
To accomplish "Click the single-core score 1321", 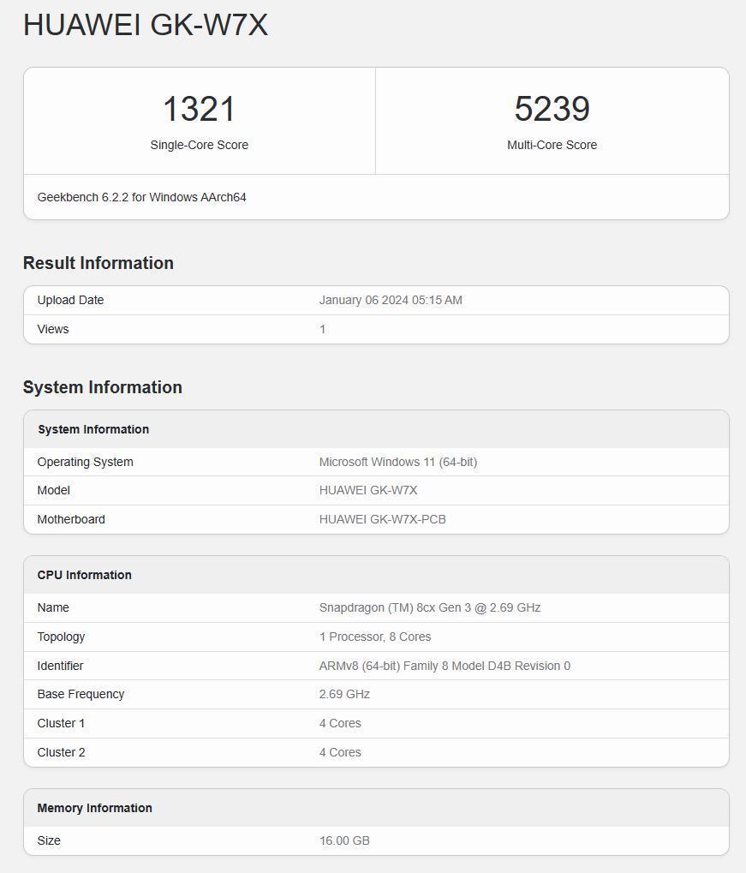I will point(199,109).
